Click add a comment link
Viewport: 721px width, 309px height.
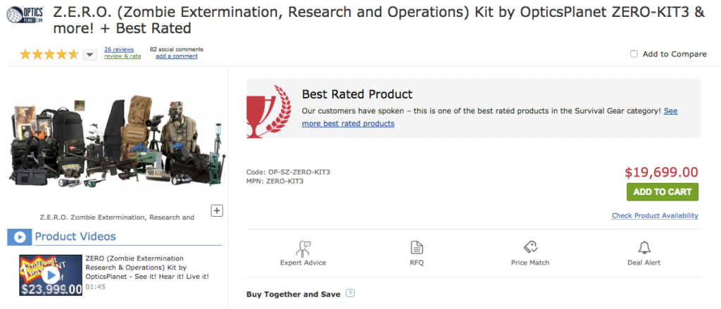177,56
